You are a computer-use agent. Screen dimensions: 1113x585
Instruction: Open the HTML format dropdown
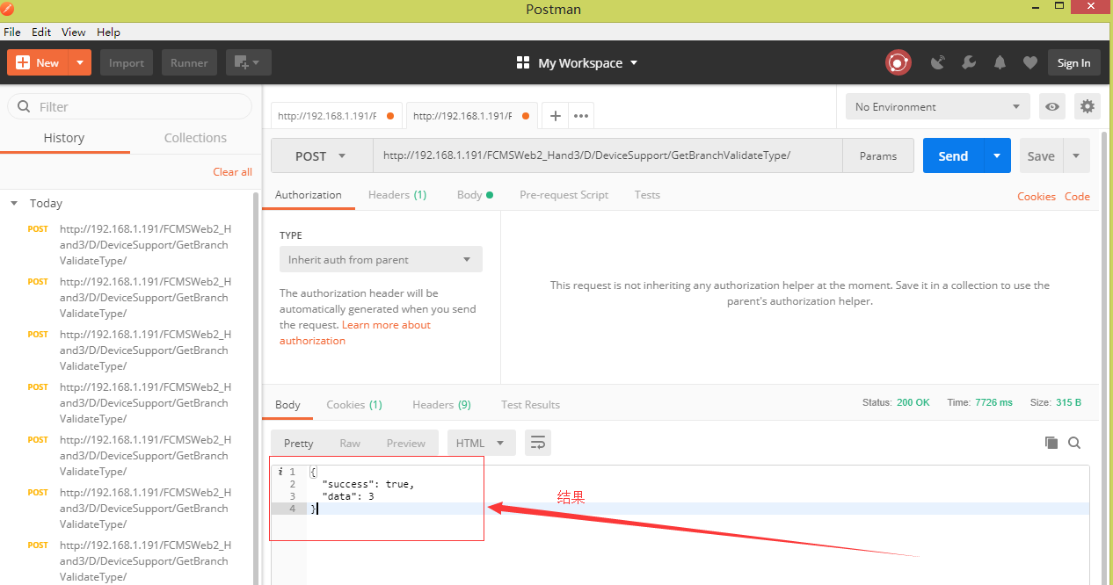pos(482,443)
